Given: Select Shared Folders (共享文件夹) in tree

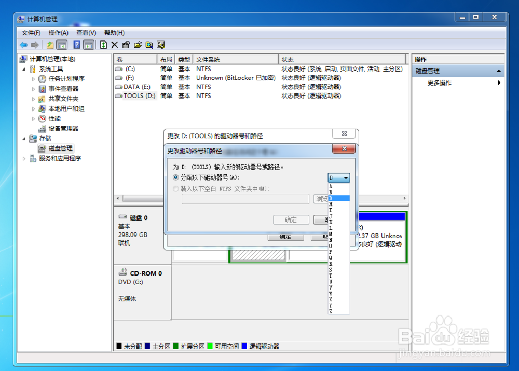Looking at the screenshot, I should (63, 99).
